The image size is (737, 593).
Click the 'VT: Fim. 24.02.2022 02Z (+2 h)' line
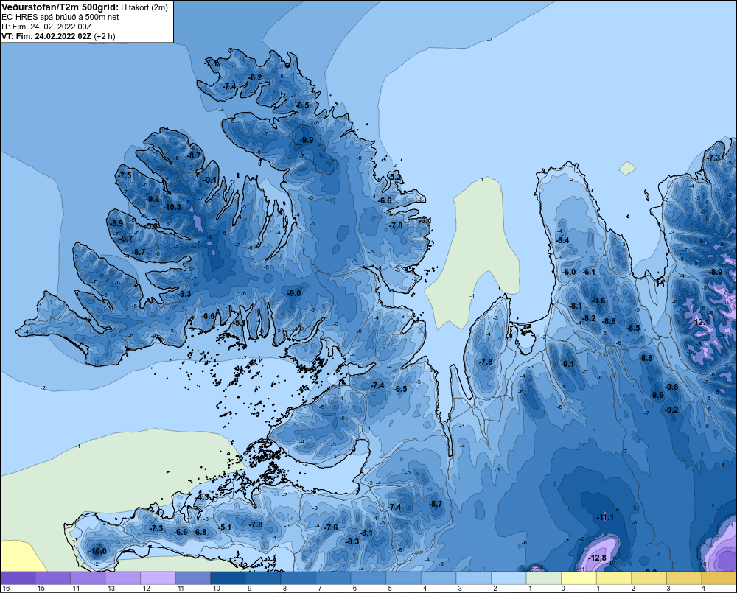click(58, 36)
